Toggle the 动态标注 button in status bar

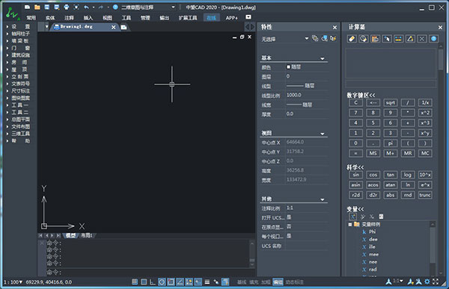(x=294, y=282)
